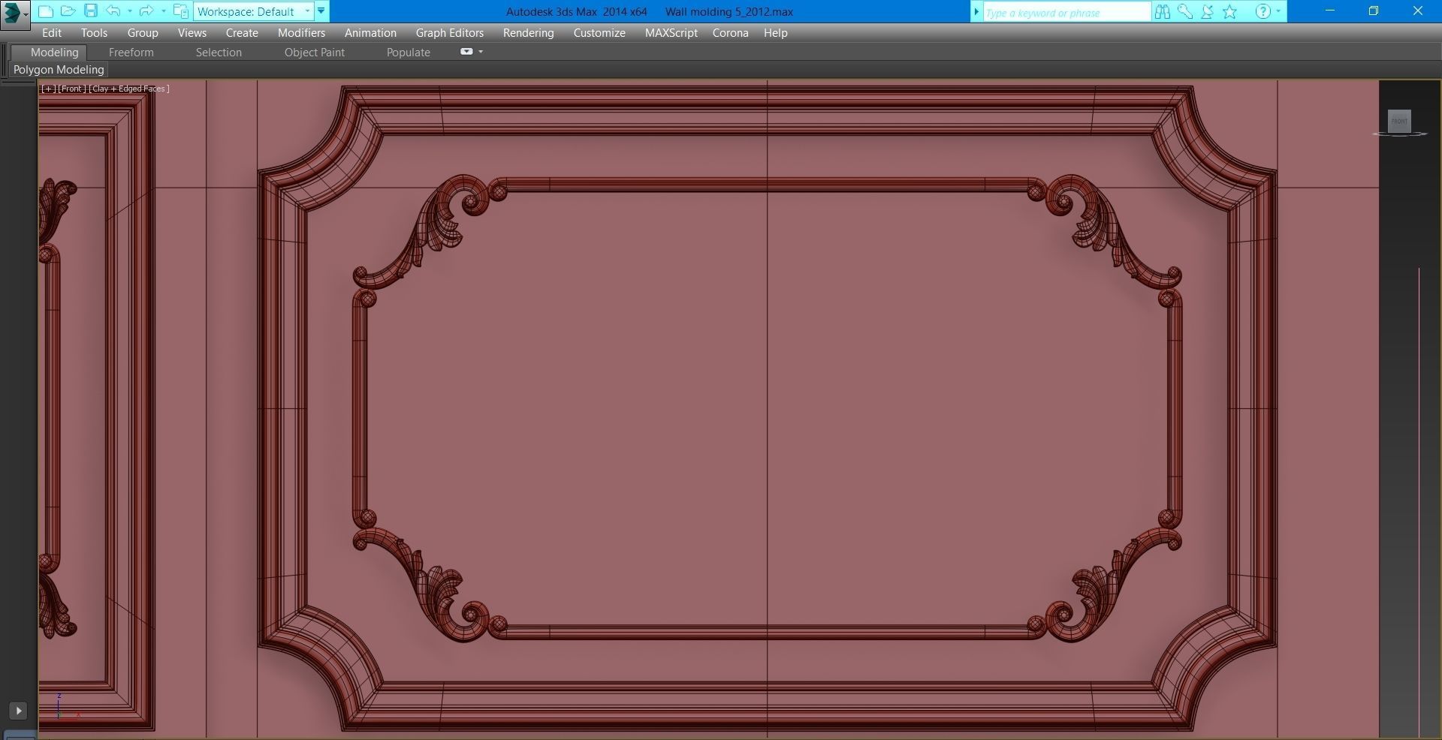Open Subscription Center key icon
Image resolution: width=1442 pixels, height=740 pixels.
point(1185,11)
